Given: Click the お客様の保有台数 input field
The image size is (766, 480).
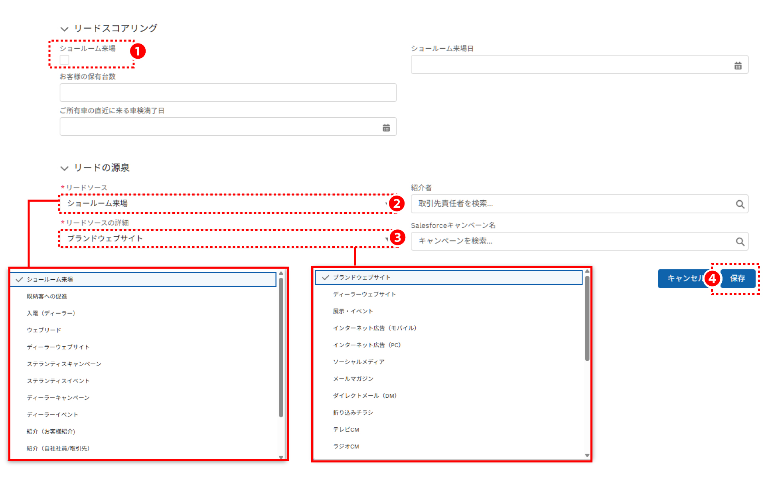Looking at the screenshot, I should point(228,93).
